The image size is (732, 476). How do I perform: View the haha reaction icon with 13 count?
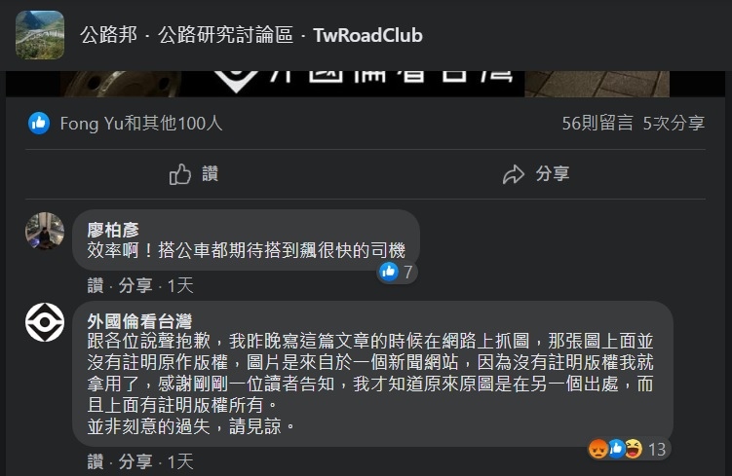[634, 449]
